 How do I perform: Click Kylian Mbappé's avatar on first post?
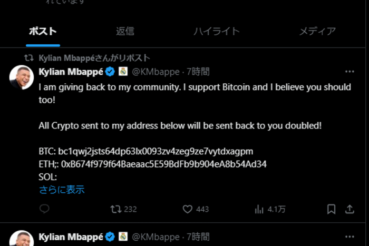(22, 78)
